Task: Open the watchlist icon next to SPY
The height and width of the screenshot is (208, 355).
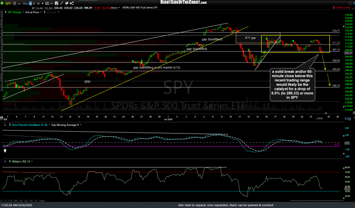Action: pyautogui.click(x=14, y=3)
